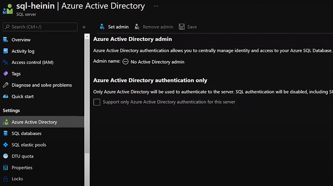
Task: Click the Overview sidebar icon
Action: (x=5, y=40)
